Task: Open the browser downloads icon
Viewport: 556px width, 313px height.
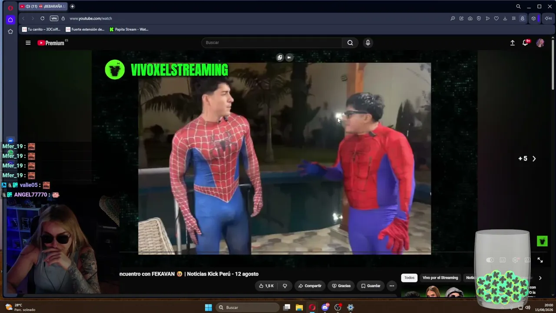Action: tap(505, 18)
